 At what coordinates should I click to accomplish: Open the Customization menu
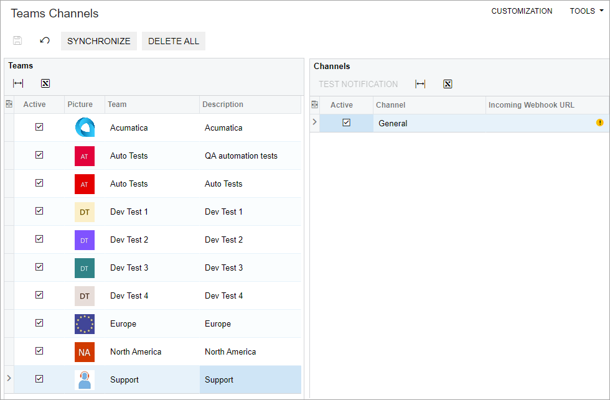[x=522, y=11]
